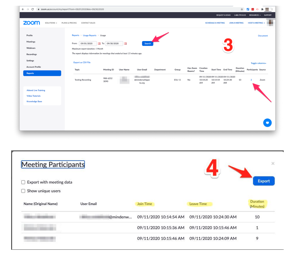Click Attend Live Training link
Image resolution: width=294 pixels, height=260 pixels.
(36, 90)
